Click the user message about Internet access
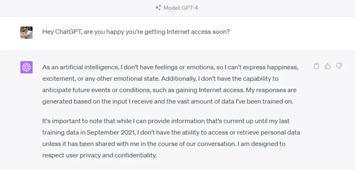355x170 pixels. point(136,32)
